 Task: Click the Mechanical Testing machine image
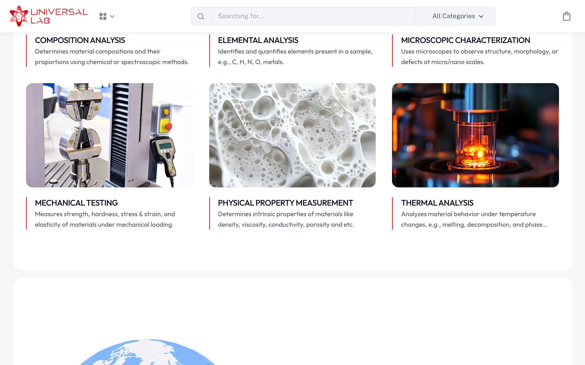click(x=110, y=135)
